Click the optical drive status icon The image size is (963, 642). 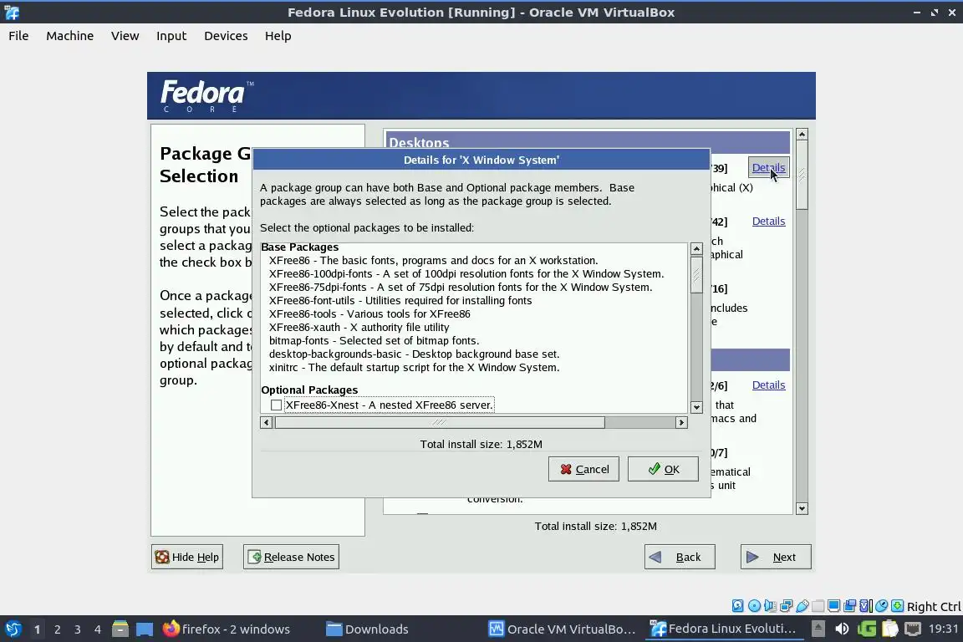(x=754, y=606)
